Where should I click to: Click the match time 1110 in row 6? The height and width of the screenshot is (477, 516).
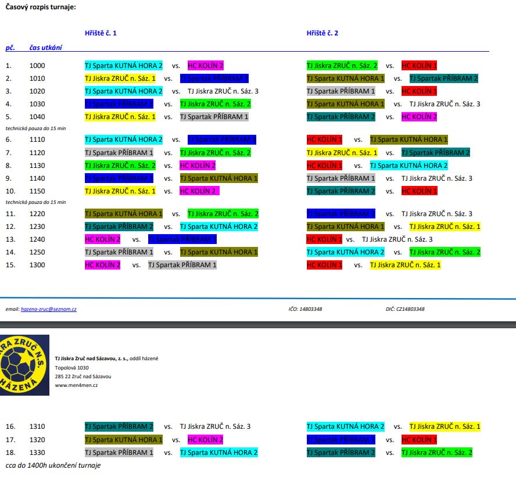coord(37,140)
